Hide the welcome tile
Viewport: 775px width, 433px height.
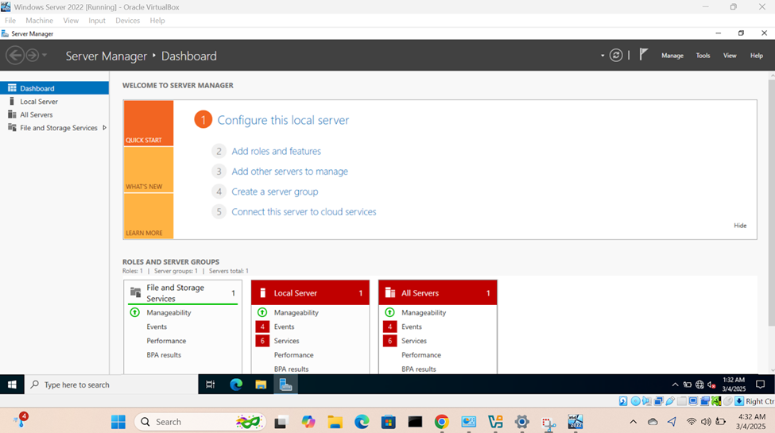pos(740,226)
